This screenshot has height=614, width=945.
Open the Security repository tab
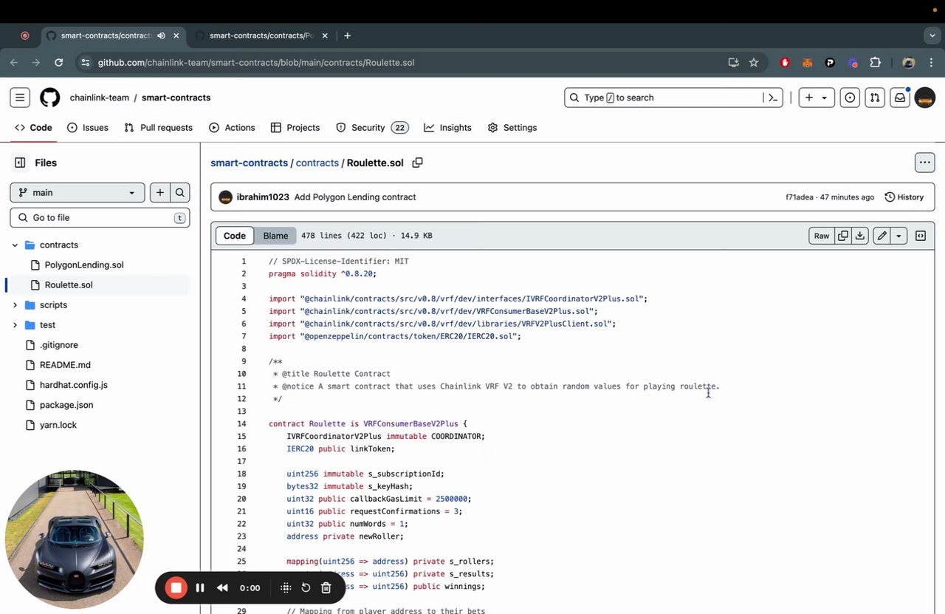click(372, 128)
